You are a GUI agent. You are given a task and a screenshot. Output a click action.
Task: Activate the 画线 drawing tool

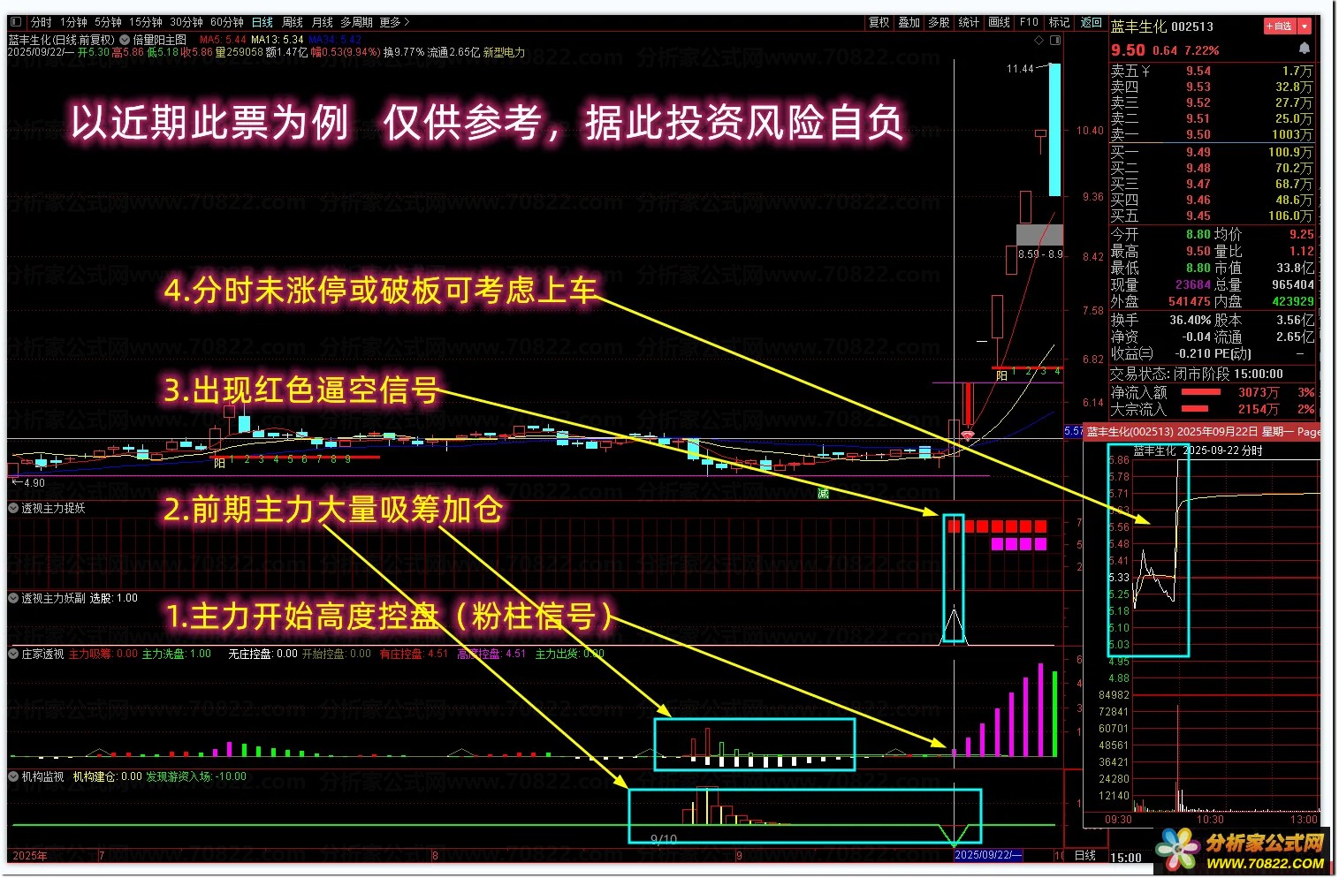999,22
